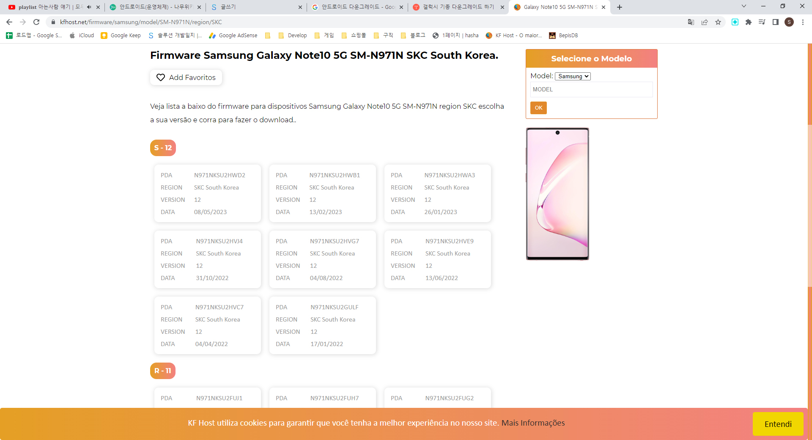Open Google Translate icon in address bar
The width and height of the screenshot is (812, 440).
point(691,22)
